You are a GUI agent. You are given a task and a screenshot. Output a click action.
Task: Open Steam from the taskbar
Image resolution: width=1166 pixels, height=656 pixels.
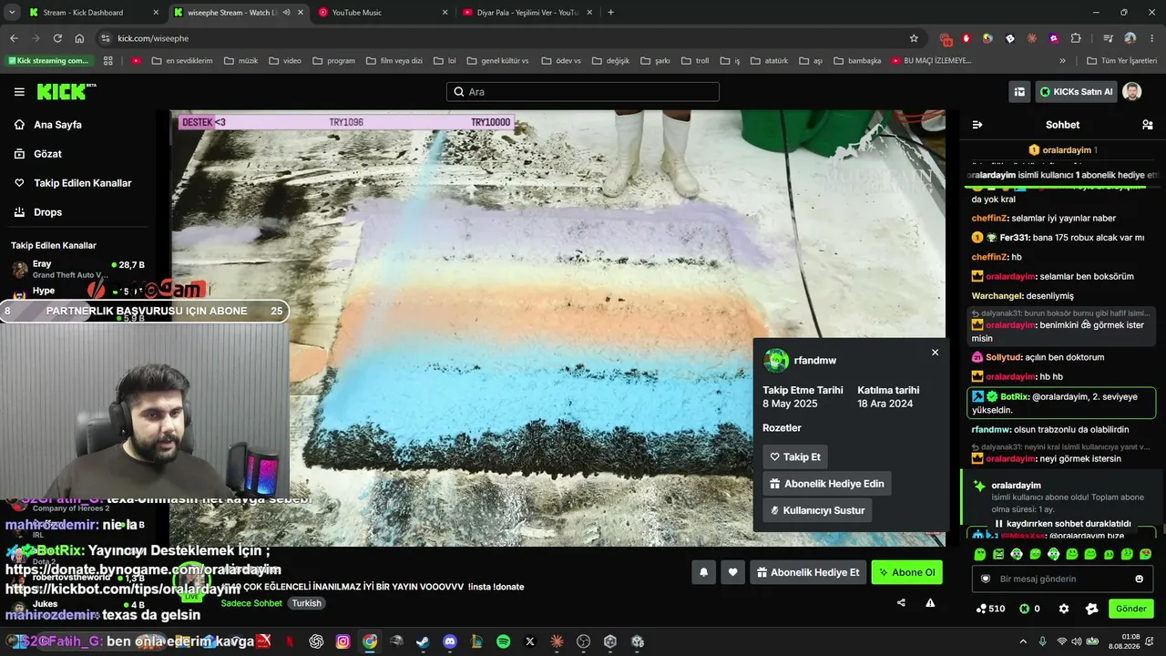423,641
